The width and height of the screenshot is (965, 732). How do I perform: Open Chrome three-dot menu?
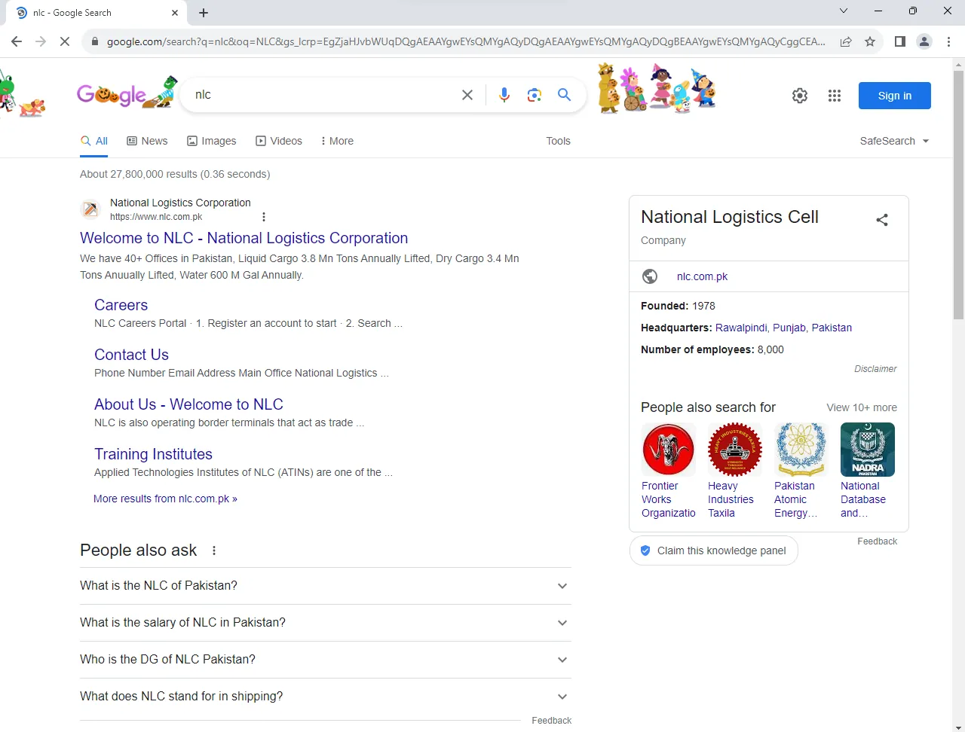[948, 41]
